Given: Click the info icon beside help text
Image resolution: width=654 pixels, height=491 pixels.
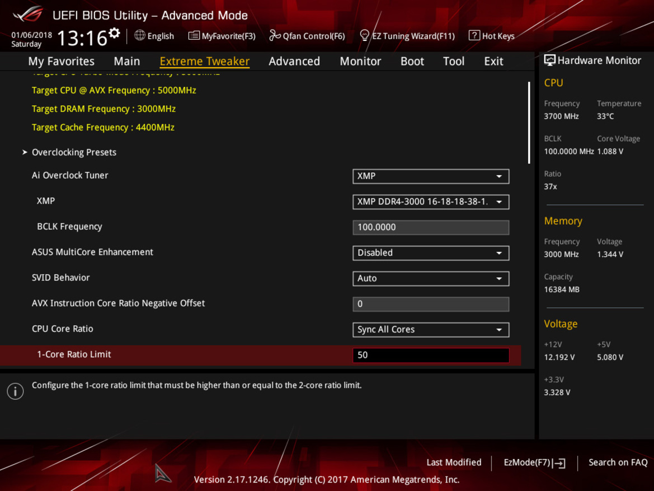Looking at the screenshot, I should 16,391.
